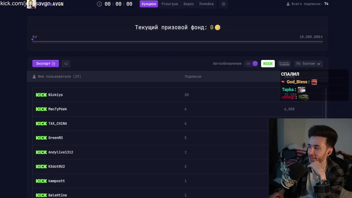
Task: Click the Имя пользователя (29) header
Action: [59, 77]
